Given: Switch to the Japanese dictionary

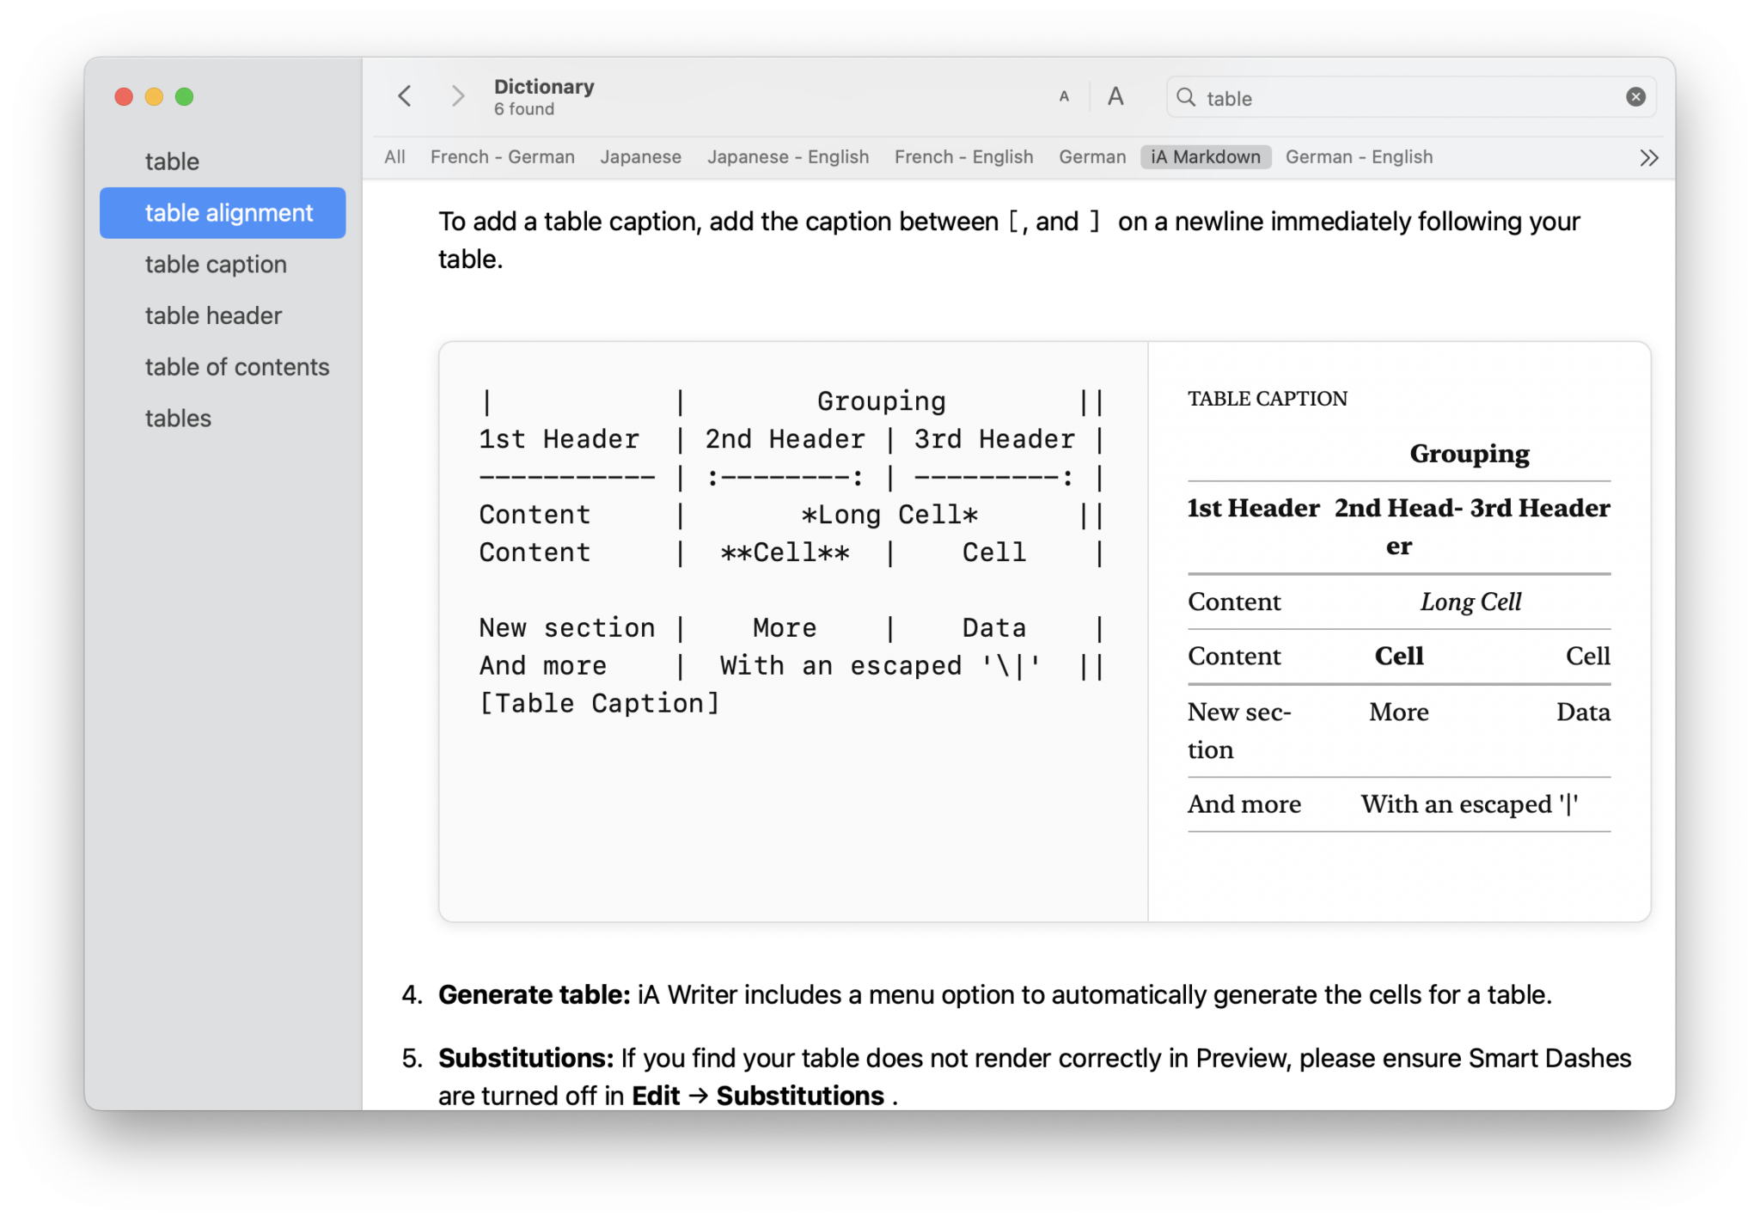Looking at the screenshot, I should 641,157.
